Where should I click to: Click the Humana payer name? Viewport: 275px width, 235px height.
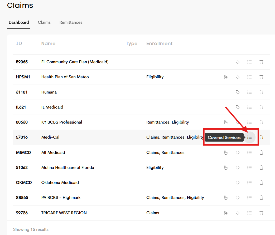(49, 92)
